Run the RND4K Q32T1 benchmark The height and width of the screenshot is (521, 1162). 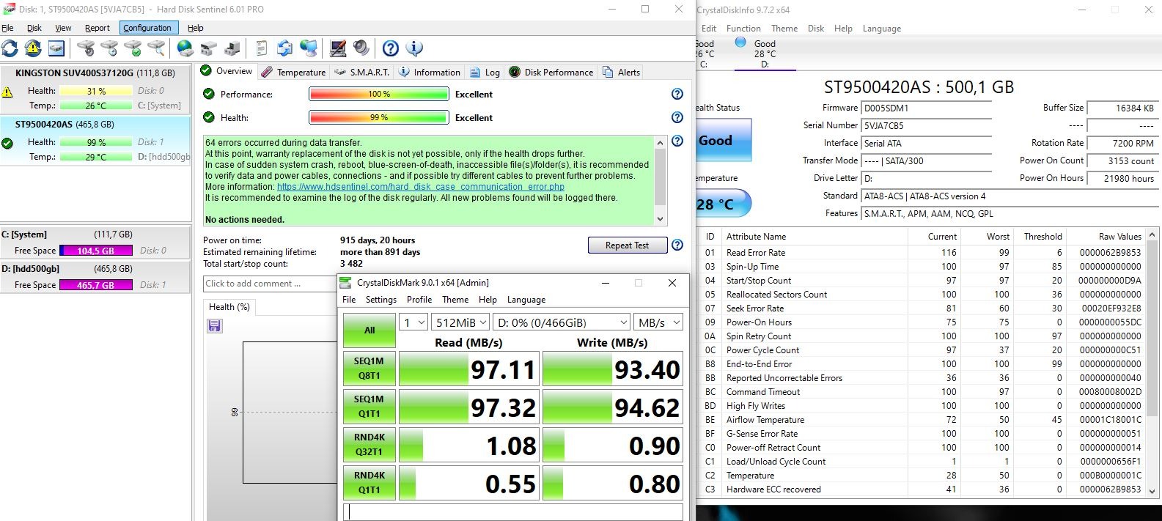coord(369,445)
